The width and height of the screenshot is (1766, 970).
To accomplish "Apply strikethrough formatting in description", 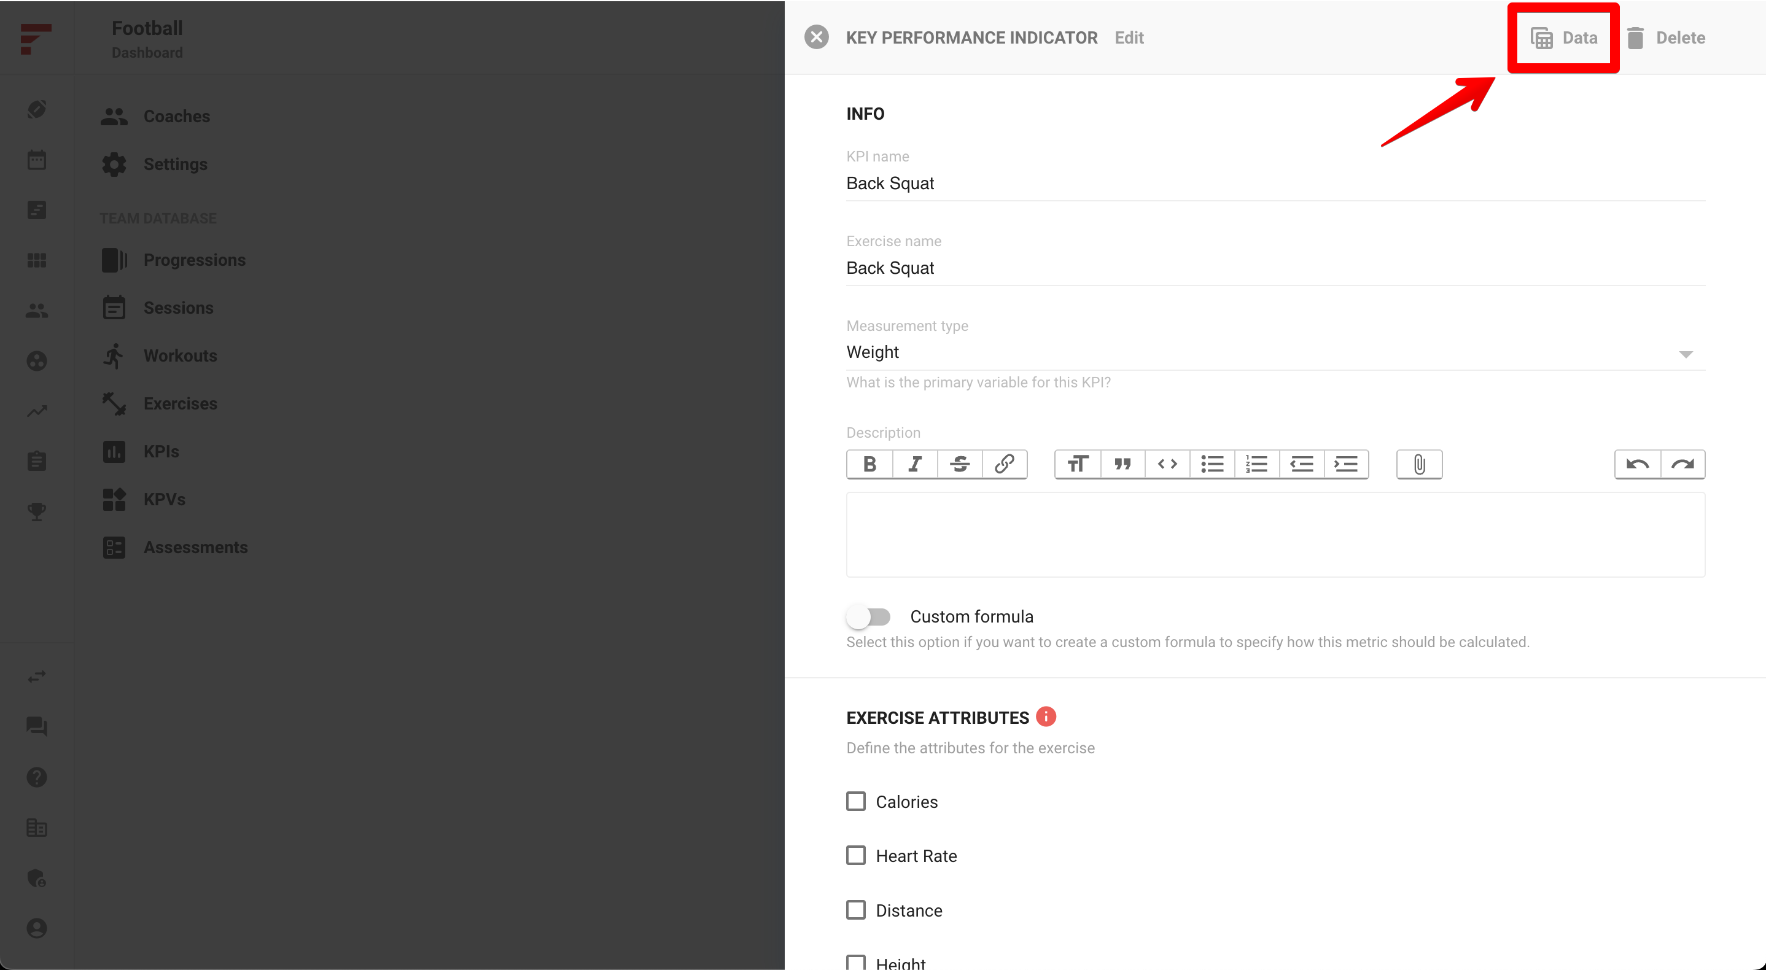I will (x=959, y=464).
